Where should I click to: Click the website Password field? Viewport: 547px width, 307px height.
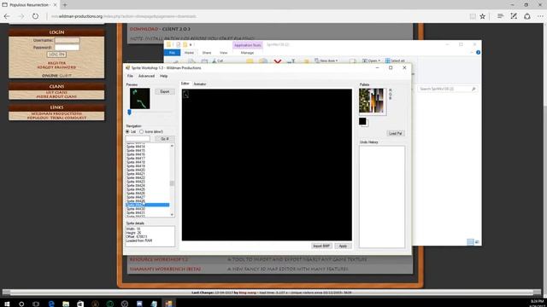pyautogui.click(x=67, y=48)
